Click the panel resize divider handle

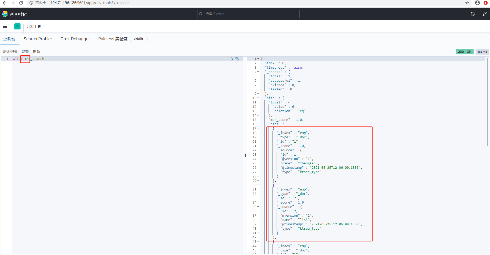click(x=245, y=155)
